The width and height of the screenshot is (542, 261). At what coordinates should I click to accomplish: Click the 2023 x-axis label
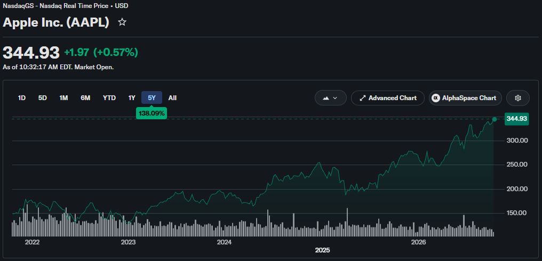(128, 242)
